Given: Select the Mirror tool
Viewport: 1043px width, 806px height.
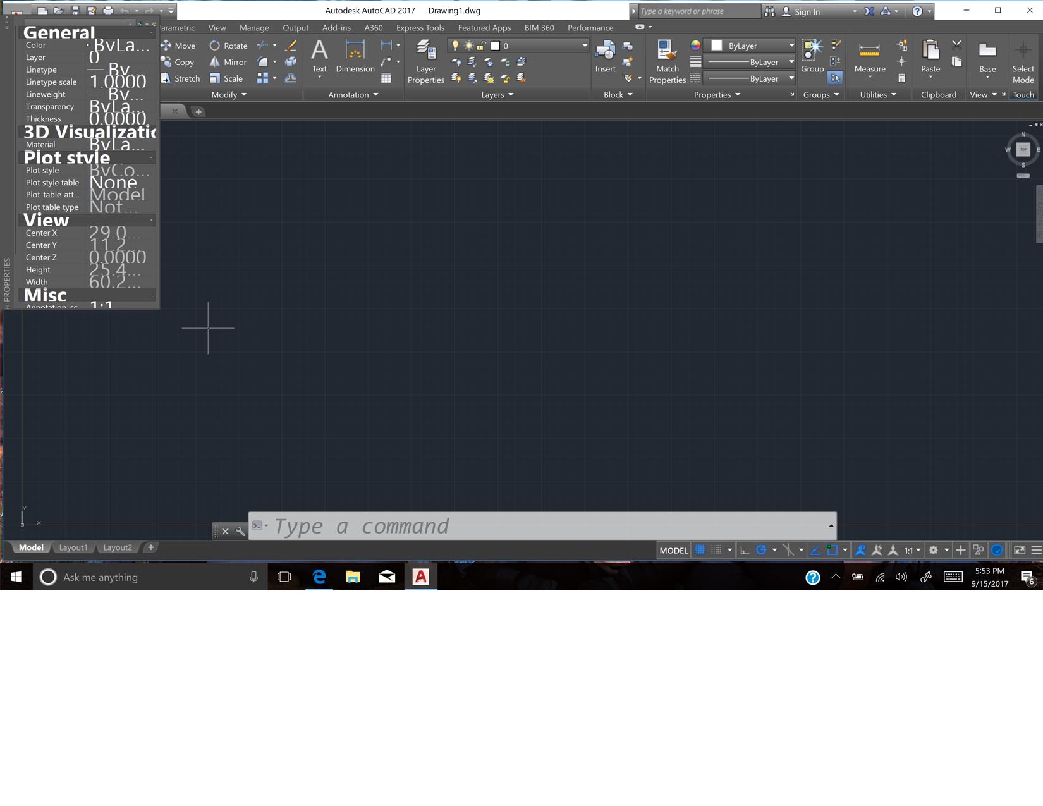Looking at the screenshot, I should [228, 62].
